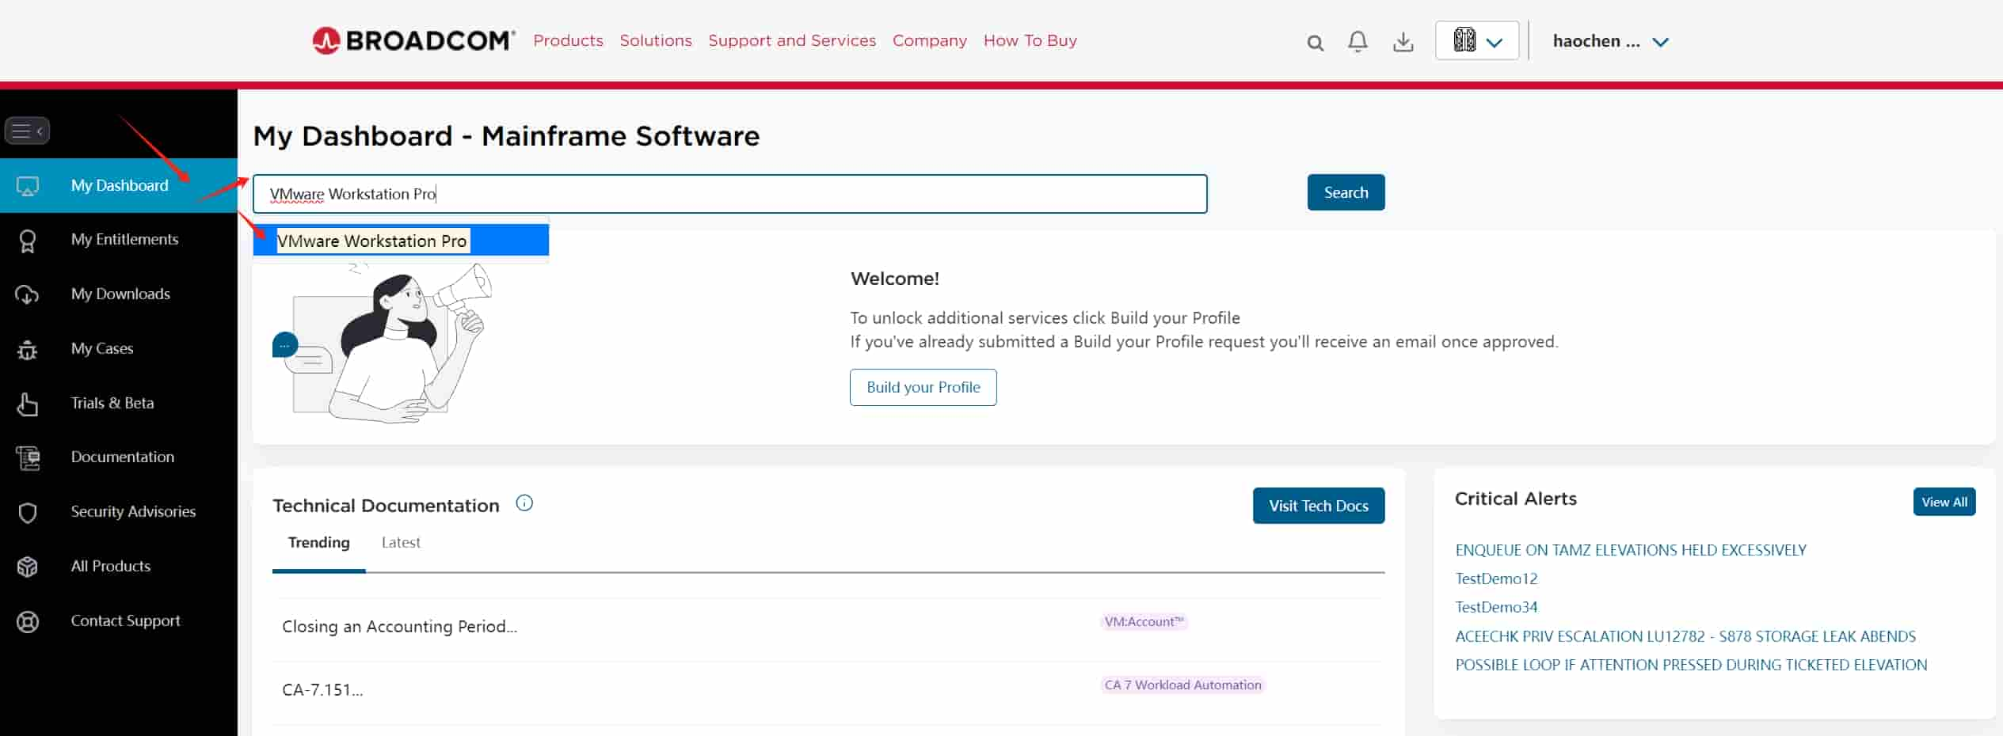Open the search magnifier icon in header
The width and height of the screenshot is (2003, 736).
tap(1315, 43)
